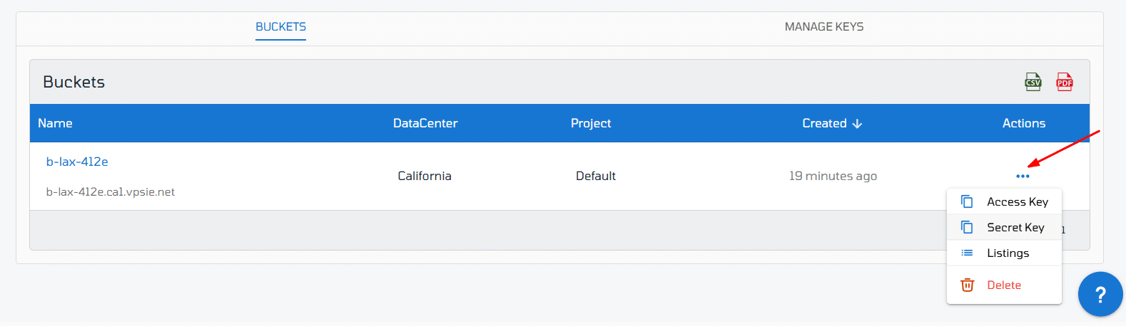Viewport: 1126px width, 326px height.
Task: Toggle sort arrow next to Created
Action: (x=857, y=124)
